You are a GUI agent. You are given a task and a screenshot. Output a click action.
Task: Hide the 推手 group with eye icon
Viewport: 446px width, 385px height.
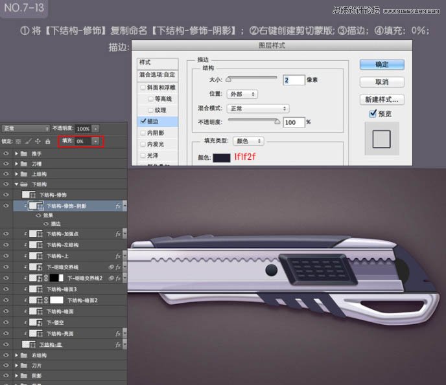pyautogui.click(x=6, y=153)
